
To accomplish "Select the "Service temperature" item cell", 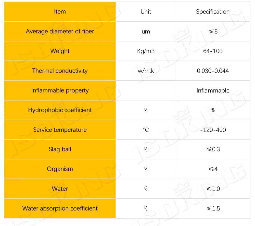I will click(60, 130).
